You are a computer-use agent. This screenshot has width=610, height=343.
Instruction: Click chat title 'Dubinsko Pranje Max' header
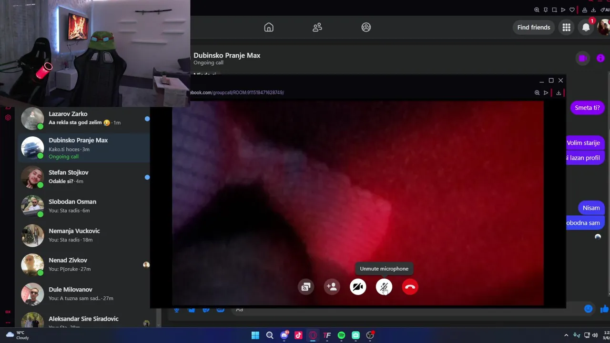(227, 55)
